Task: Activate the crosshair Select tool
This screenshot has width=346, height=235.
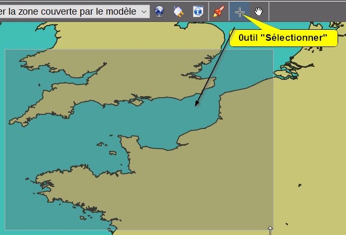Action: click(x=240, y=12)
